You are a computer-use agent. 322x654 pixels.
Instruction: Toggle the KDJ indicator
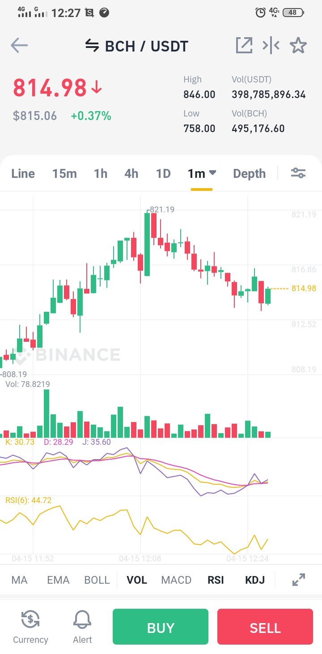pos(255,580)
